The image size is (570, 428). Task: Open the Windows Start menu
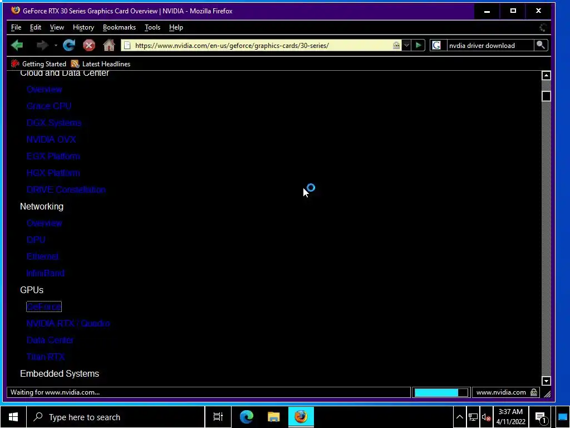(x=13, y=417)
